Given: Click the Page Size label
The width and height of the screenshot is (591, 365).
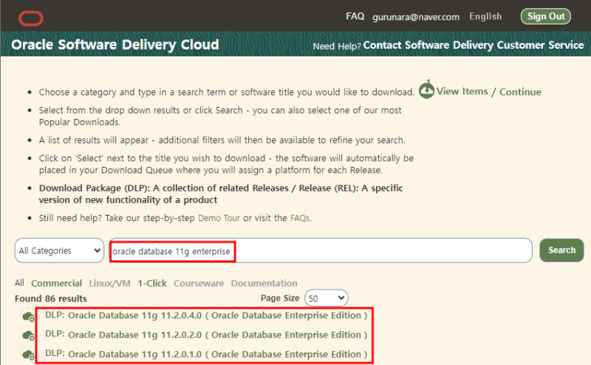Looking at the screenshot, I should 280,298.
